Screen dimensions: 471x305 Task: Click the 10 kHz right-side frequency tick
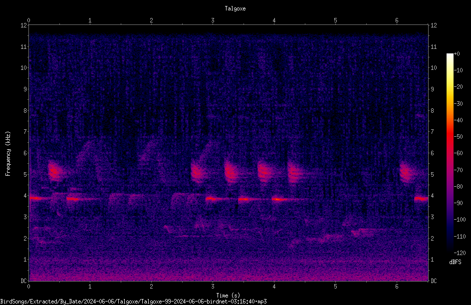pos(434,68)
